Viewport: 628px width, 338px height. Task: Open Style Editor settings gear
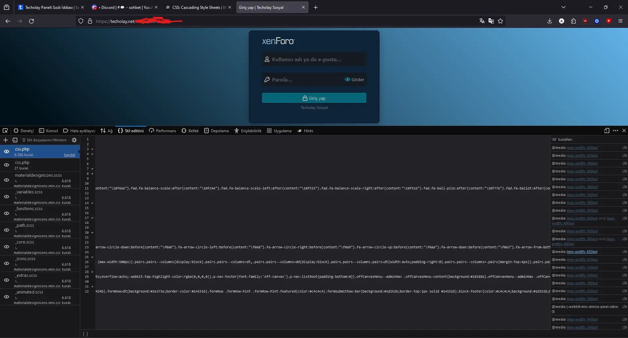point(74,140)
